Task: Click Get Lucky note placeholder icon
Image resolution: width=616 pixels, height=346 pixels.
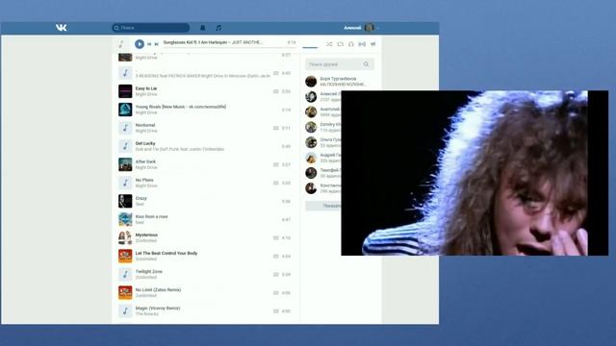Action: click(125, 146)
